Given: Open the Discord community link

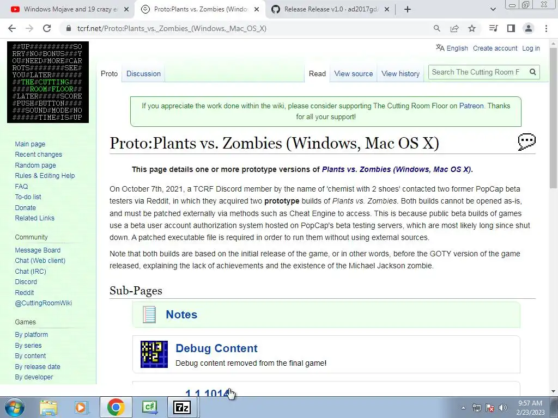Looking at the screenshot, I should pyautogui.click(x=26, y=282).
